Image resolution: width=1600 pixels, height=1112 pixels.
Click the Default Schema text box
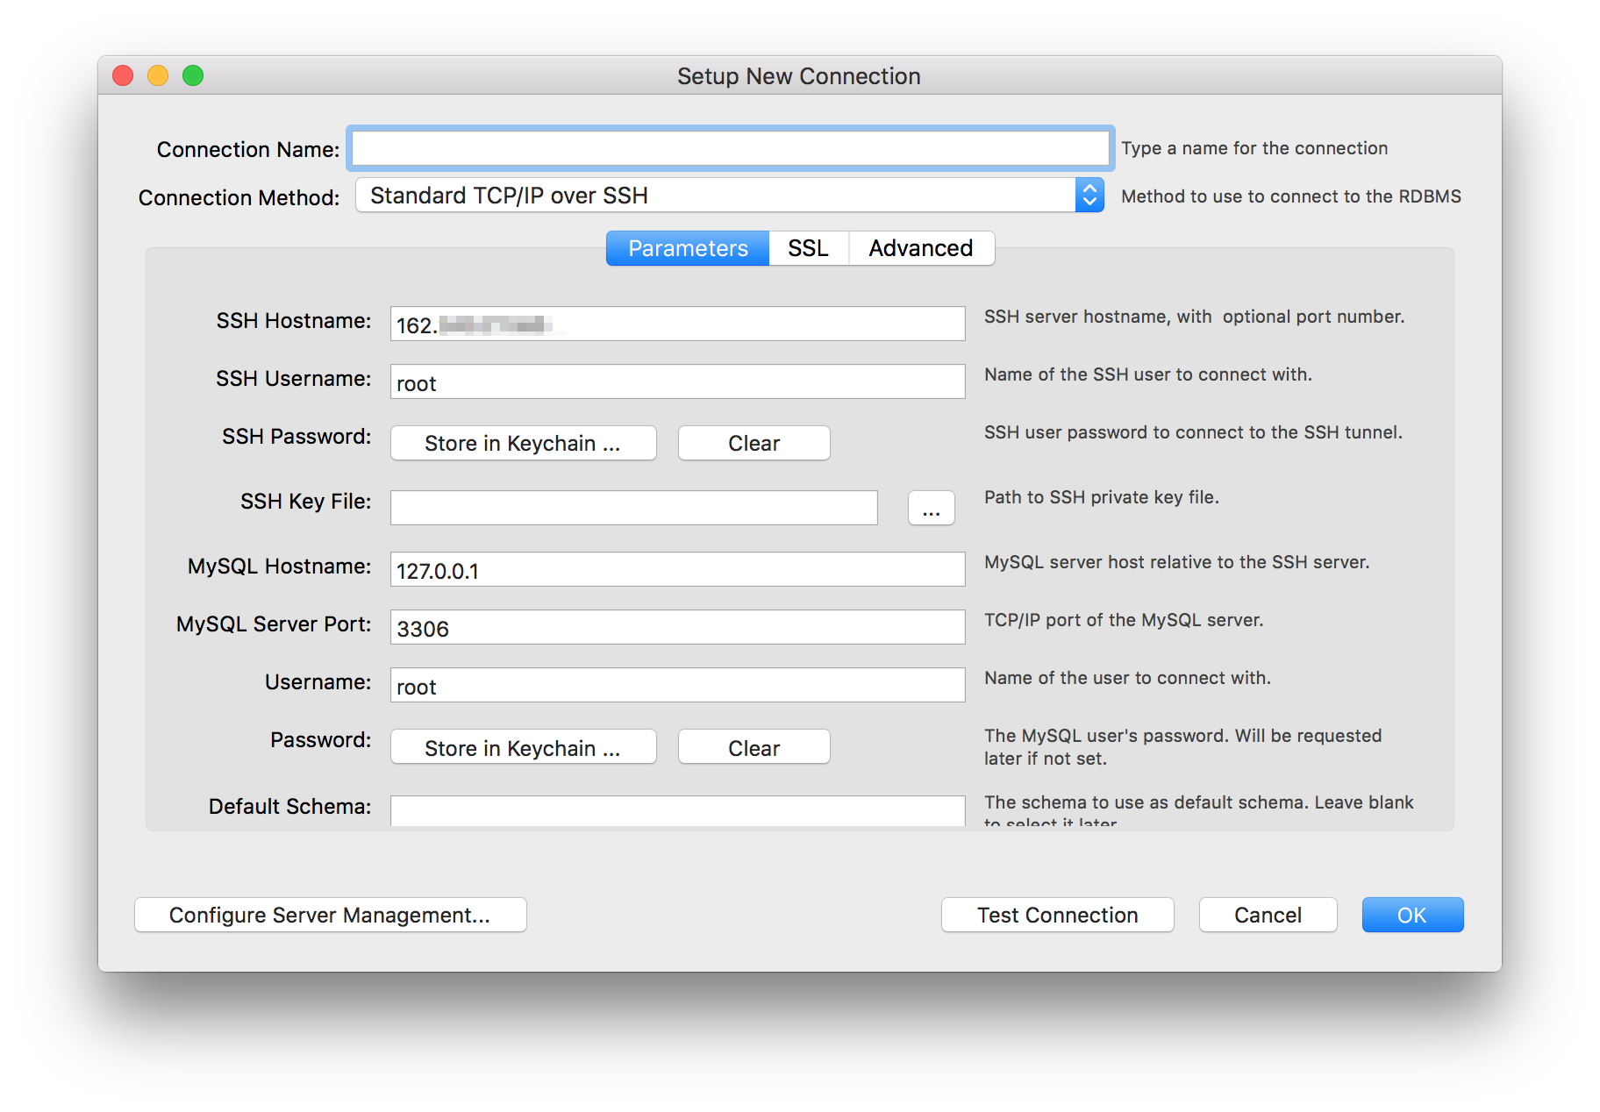pos(676,812)
